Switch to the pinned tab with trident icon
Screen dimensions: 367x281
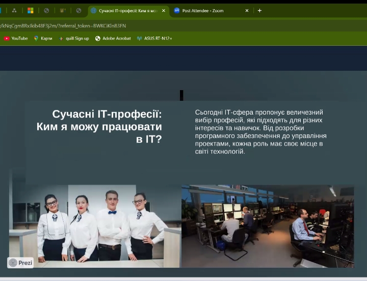click(x=62, y=11)
